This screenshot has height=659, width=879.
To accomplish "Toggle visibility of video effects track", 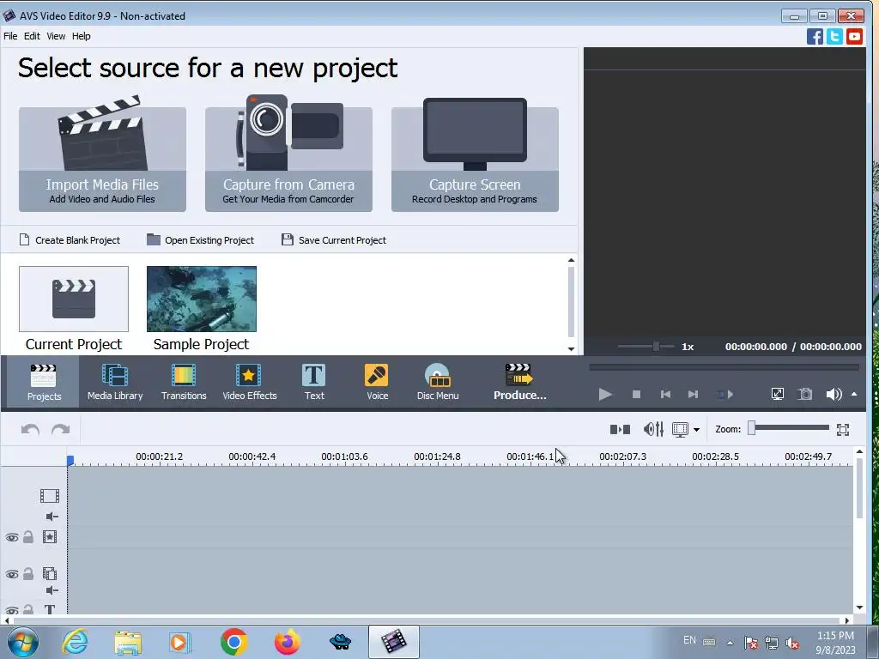I will [12, 537].
